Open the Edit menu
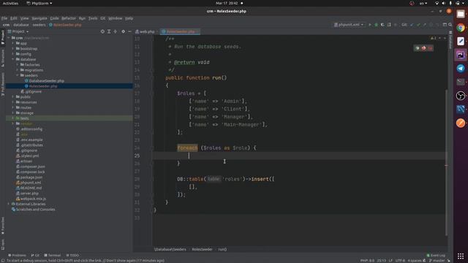Screen dimensions: 468x263 [14, 18]
